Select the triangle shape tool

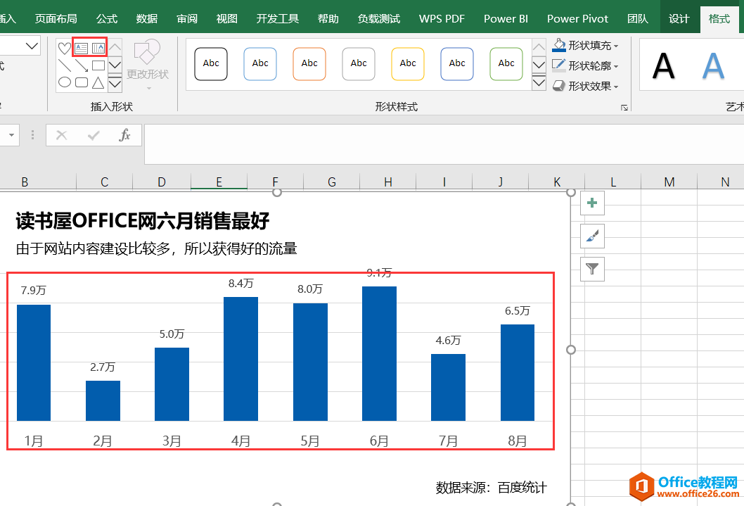tap(96, 82)
